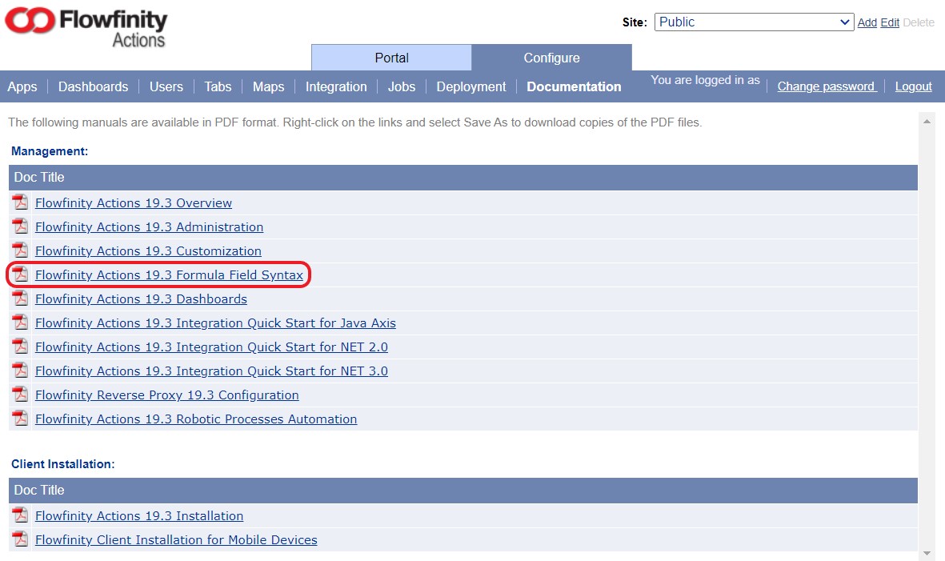Image resolution: width=945 pixels, height=561 pixels.
Task: Click the PDF icon for Customization manual
Action: point(20,251)
